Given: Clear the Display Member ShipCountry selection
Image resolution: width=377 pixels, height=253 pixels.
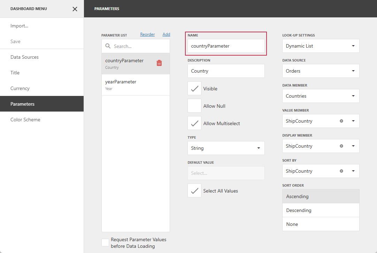Looking at the screenshot, I should click(x=341, y=146).
